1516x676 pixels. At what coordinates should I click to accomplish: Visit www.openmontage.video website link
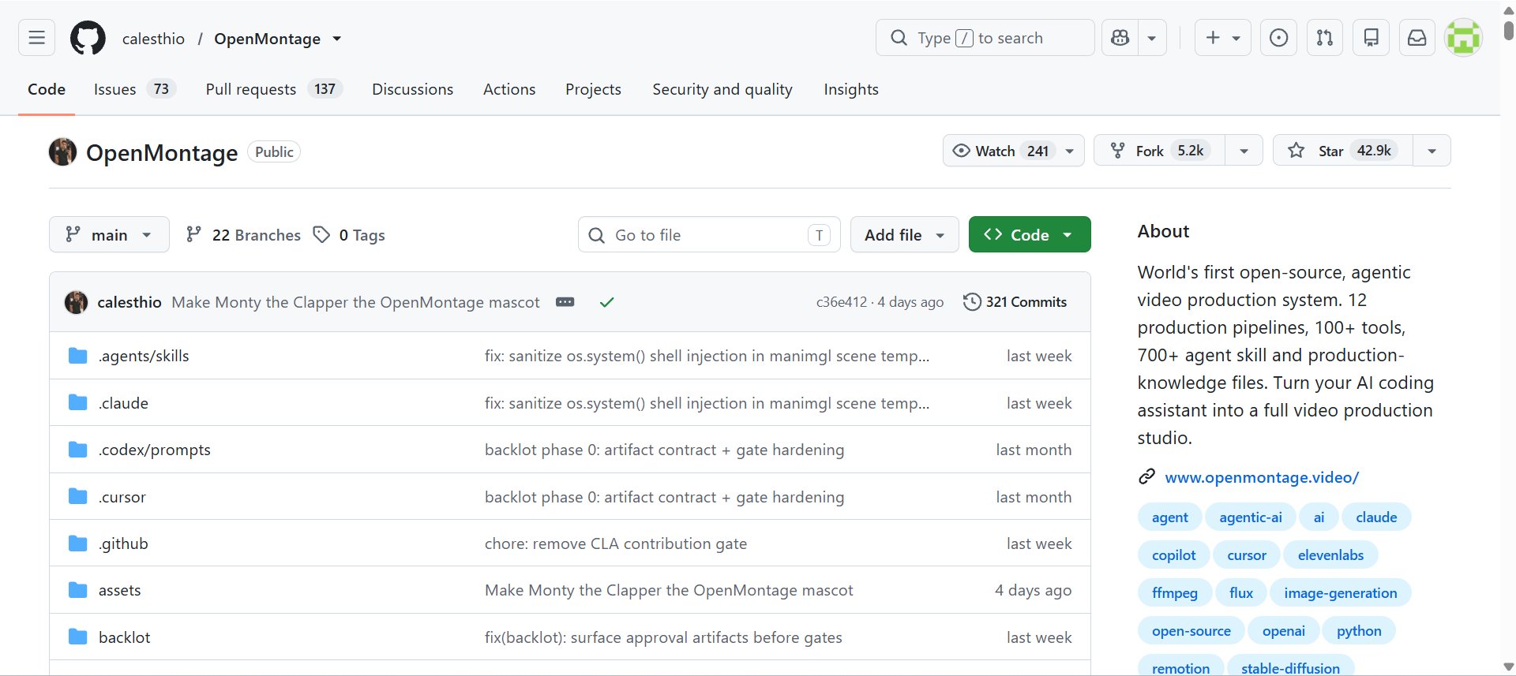coord(1262,477)
